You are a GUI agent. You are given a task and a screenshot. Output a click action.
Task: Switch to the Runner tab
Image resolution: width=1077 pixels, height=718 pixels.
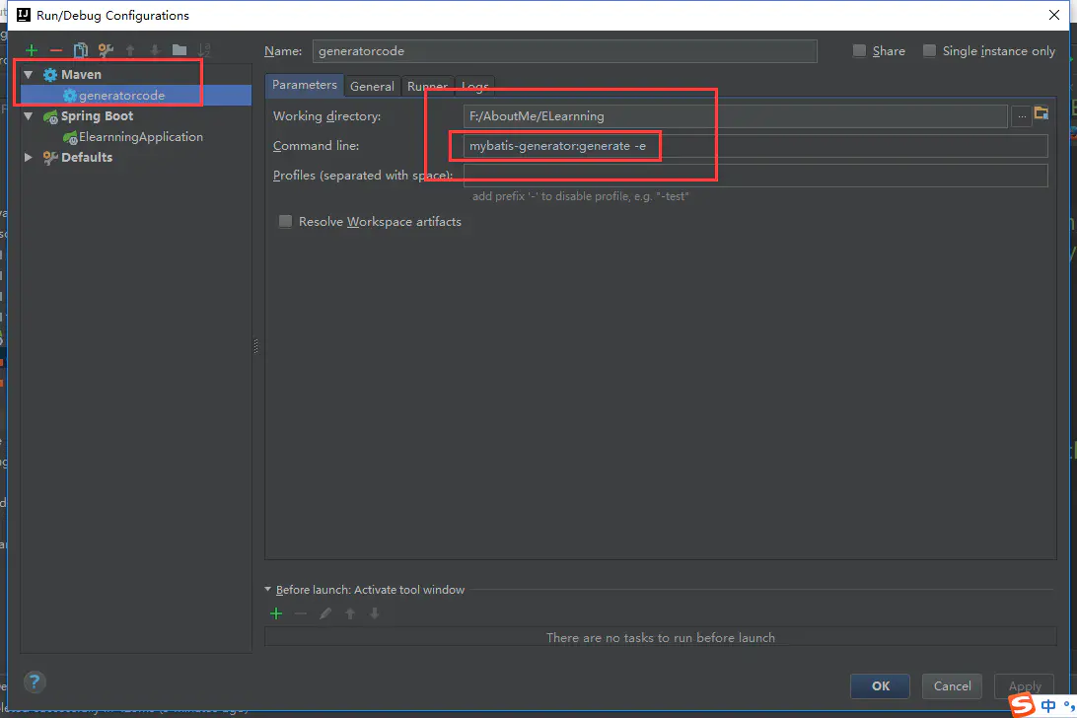click(x=427, y=86)
